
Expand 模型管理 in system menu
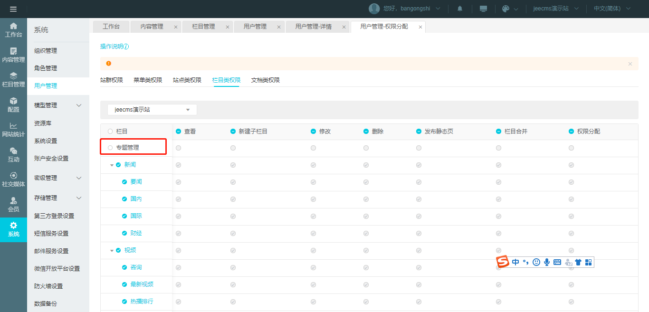coord(58,105)
